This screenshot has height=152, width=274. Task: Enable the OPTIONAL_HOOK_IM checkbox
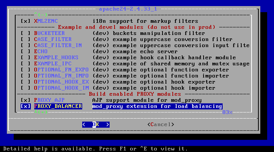[25, 88]
